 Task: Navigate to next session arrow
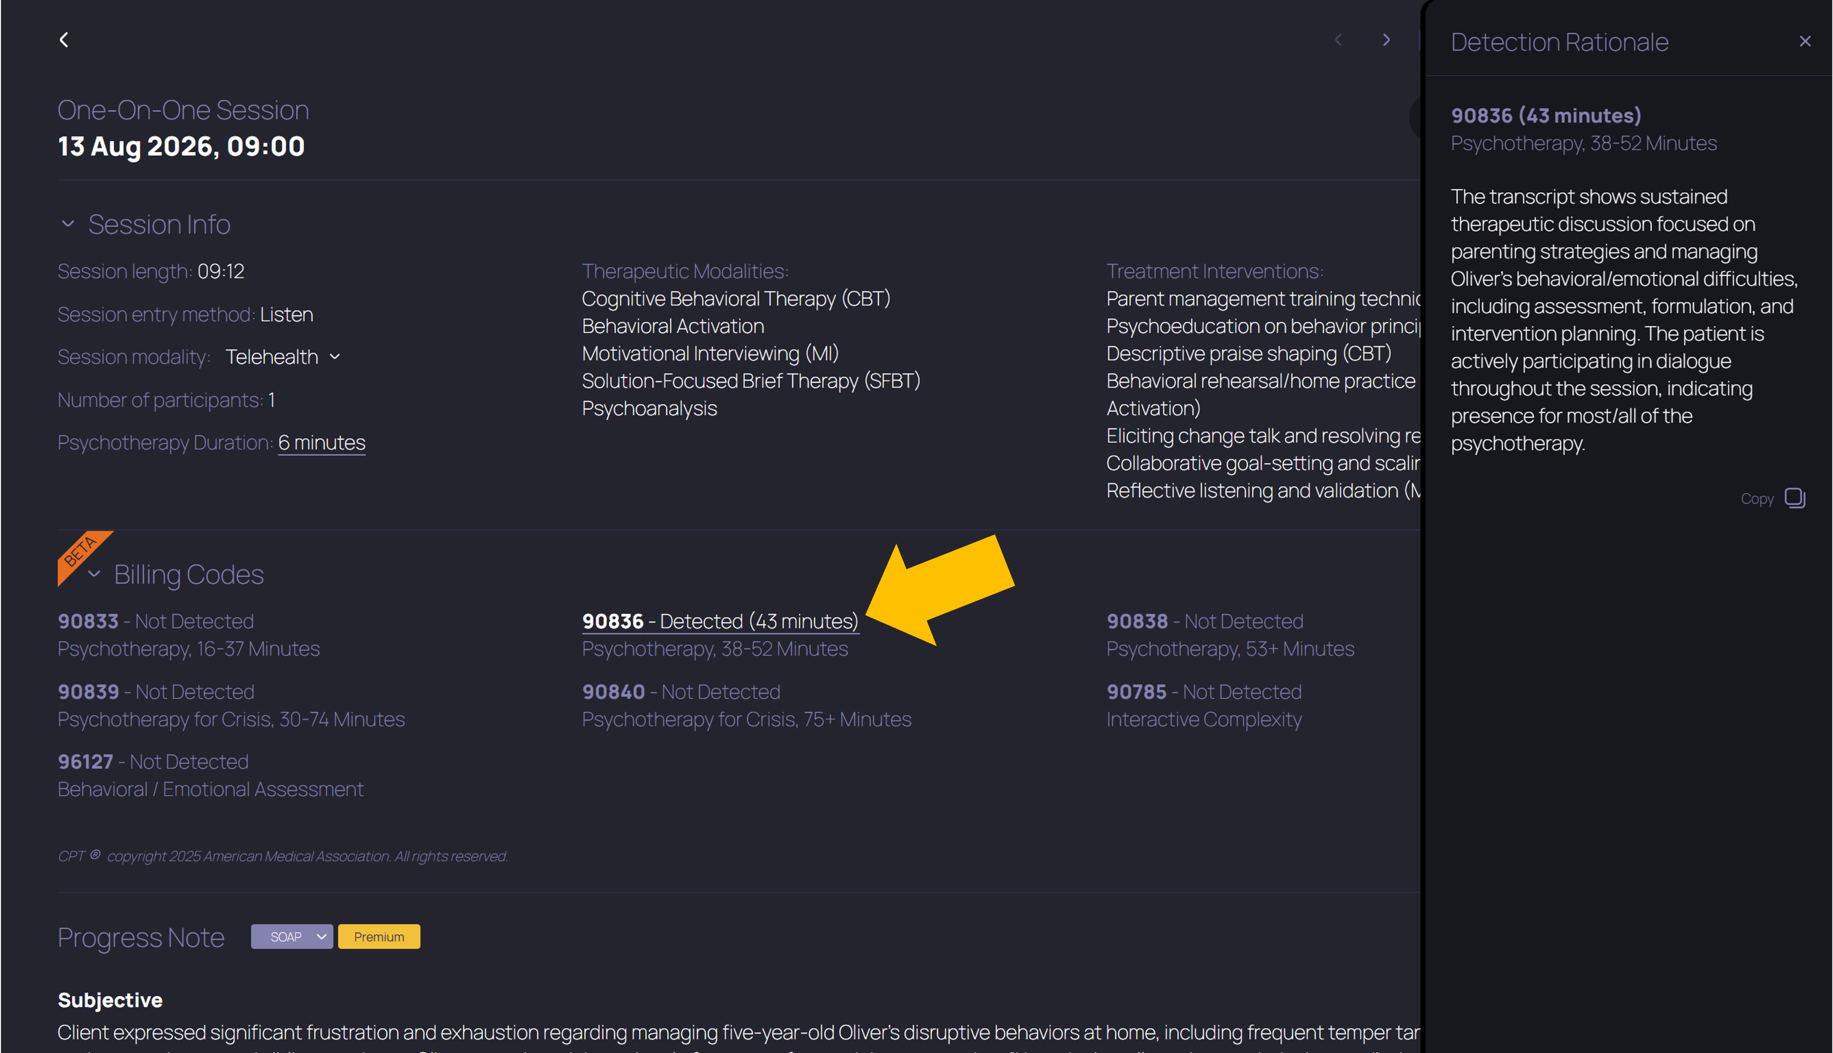[1386, 40]
